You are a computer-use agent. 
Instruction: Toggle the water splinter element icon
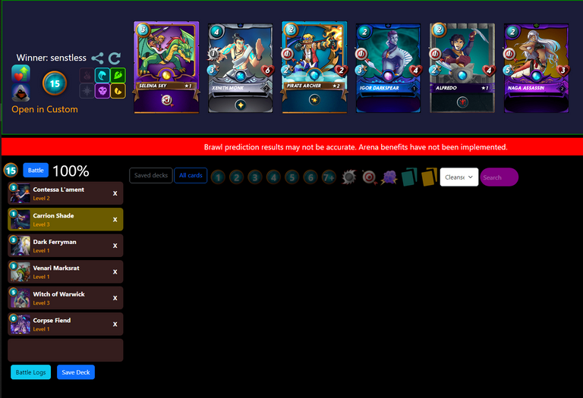coord(102,75)
